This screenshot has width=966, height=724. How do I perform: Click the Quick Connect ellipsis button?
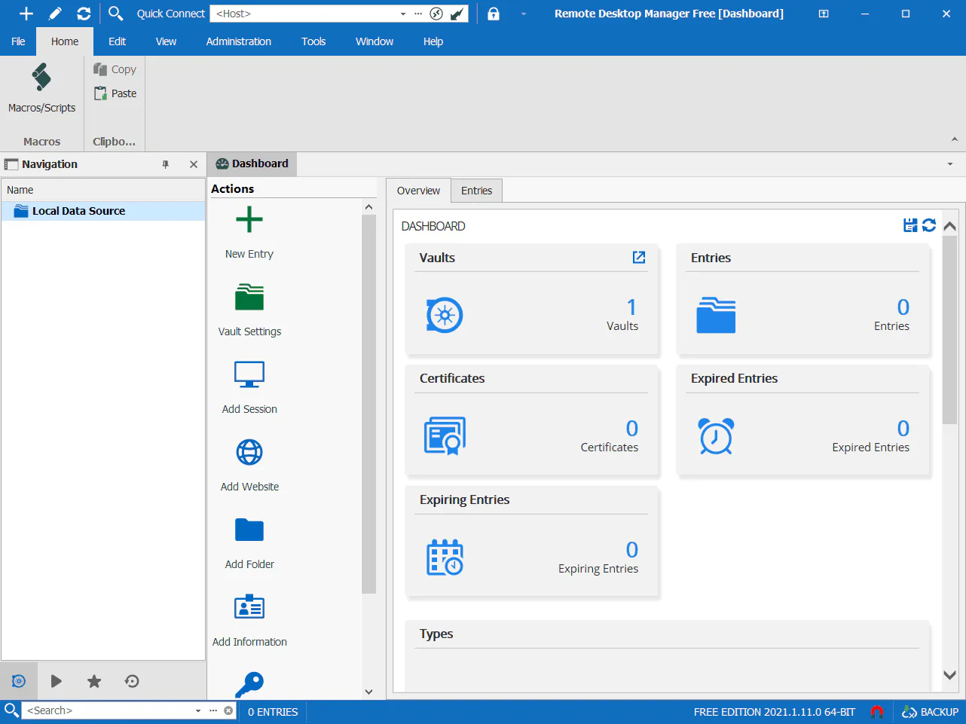[x=418, y=14]
